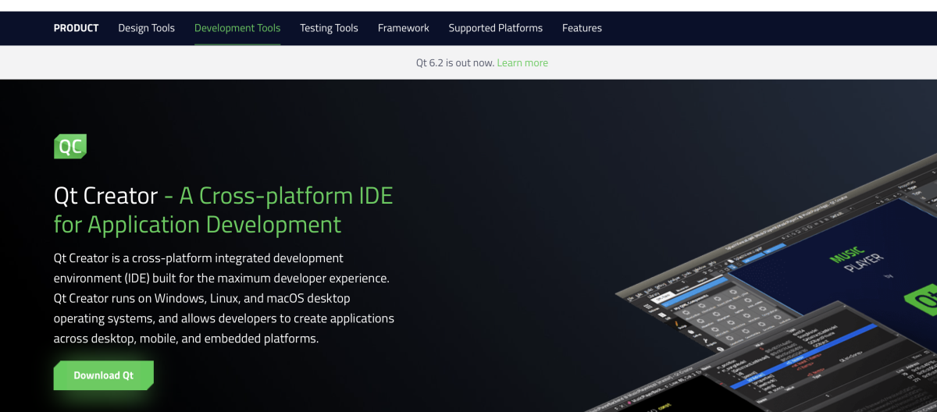Follow the Learn more link
This screenshot has width=937, height=412.
point(522,63)
